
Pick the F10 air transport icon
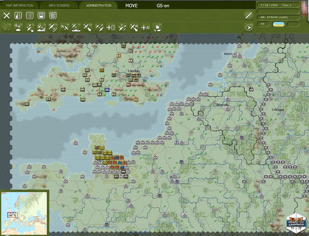(x=88, y=27)
